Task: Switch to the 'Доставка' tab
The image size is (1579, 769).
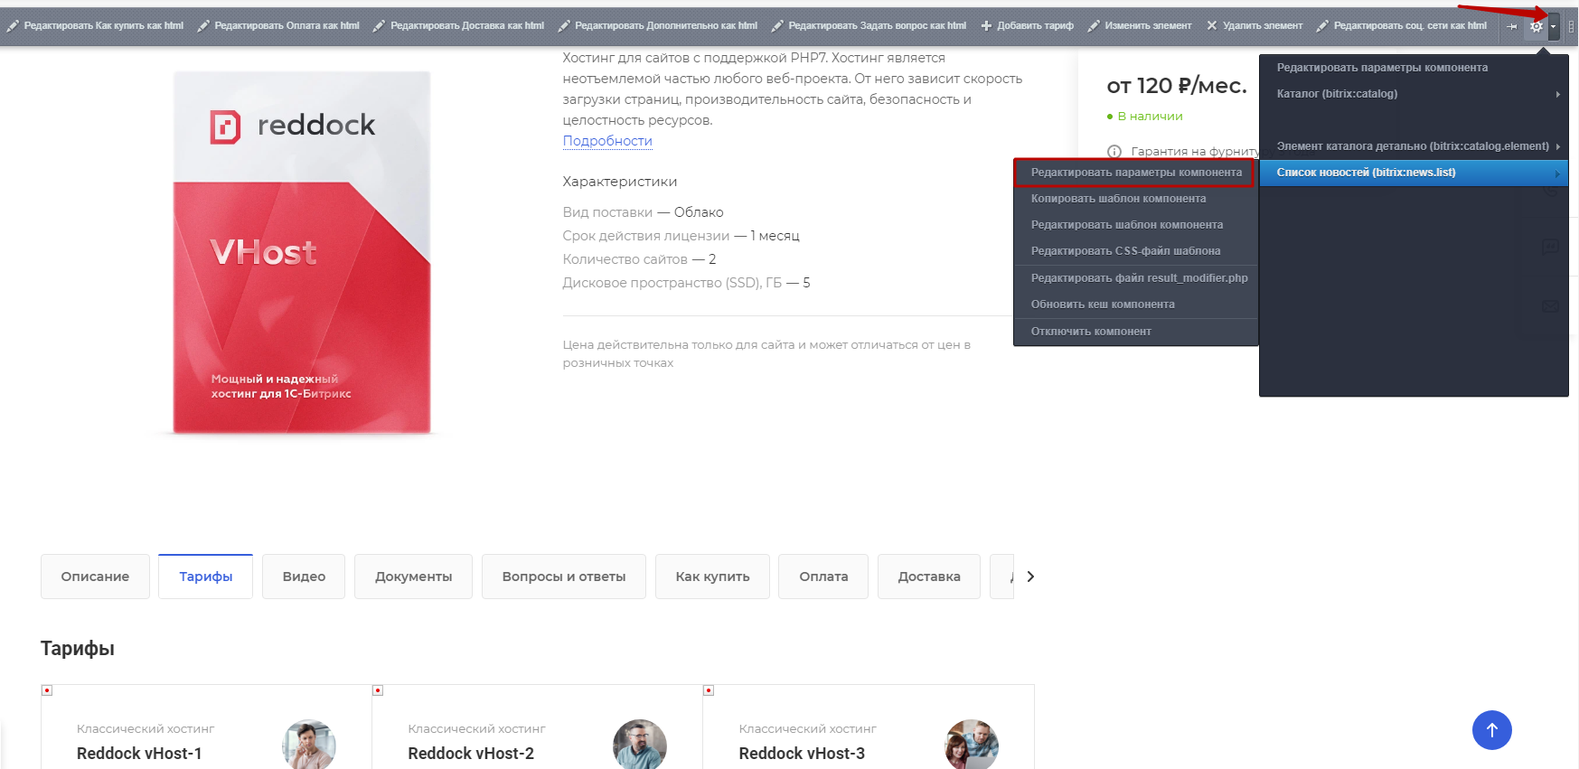Action: pos(929,577)
